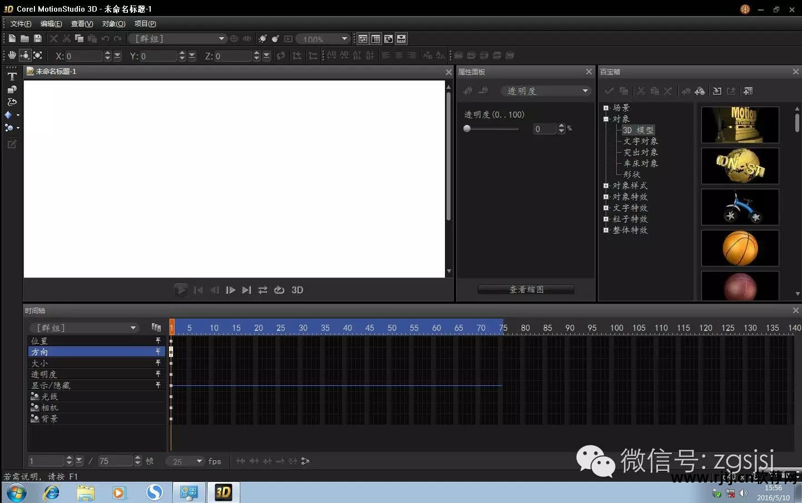This screenshot has height=503, width=802.
Task: Open the 项目(P) menu
Action: (145, 24)
